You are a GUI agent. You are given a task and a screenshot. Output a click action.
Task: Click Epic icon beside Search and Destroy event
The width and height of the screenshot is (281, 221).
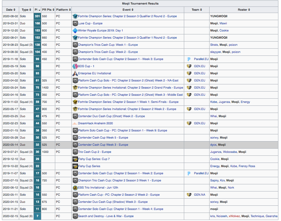point(75,216)
